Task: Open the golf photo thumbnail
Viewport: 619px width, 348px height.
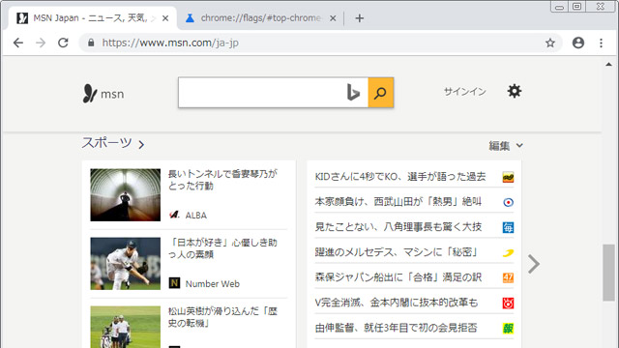Action: pyautogui.click(x=125, y=327)
